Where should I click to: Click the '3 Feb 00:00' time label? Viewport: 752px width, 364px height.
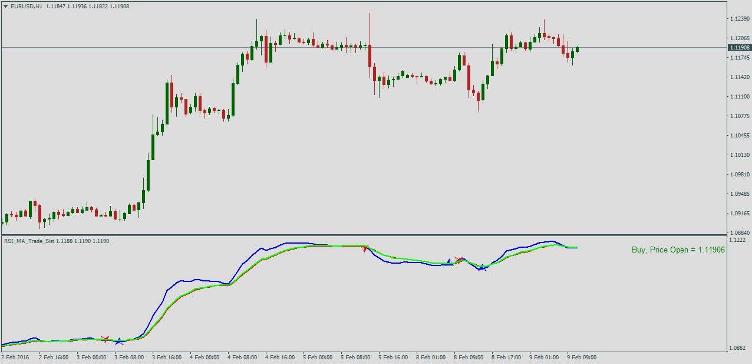91,357
